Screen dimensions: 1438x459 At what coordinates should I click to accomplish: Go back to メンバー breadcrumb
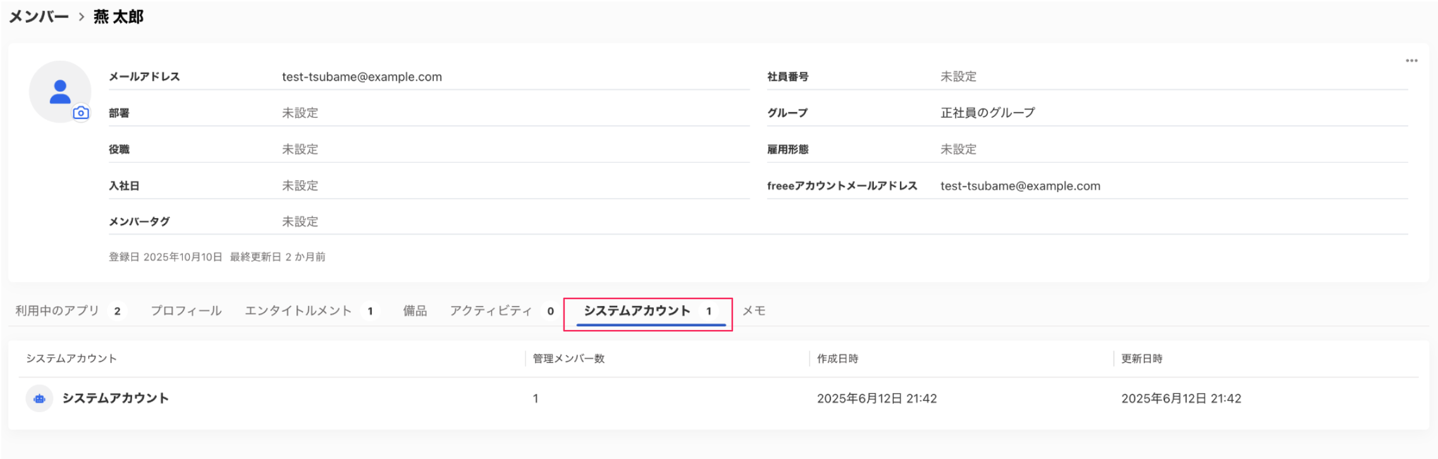(x=39, y=16)
